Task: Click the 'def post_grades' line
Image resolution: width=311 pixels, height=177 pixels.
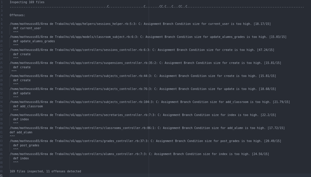Action: [26, 145]
